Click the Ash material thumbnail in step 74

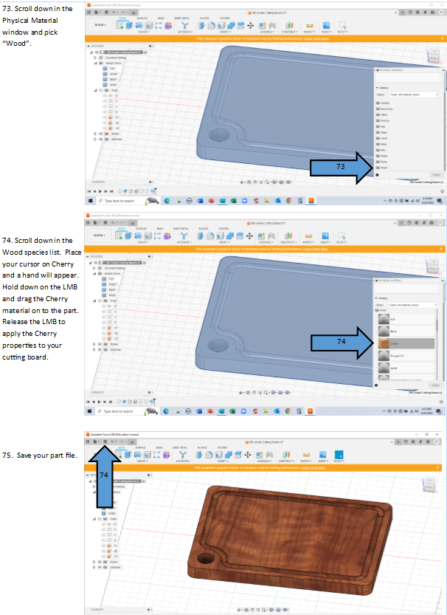click(x=384, y=319)
